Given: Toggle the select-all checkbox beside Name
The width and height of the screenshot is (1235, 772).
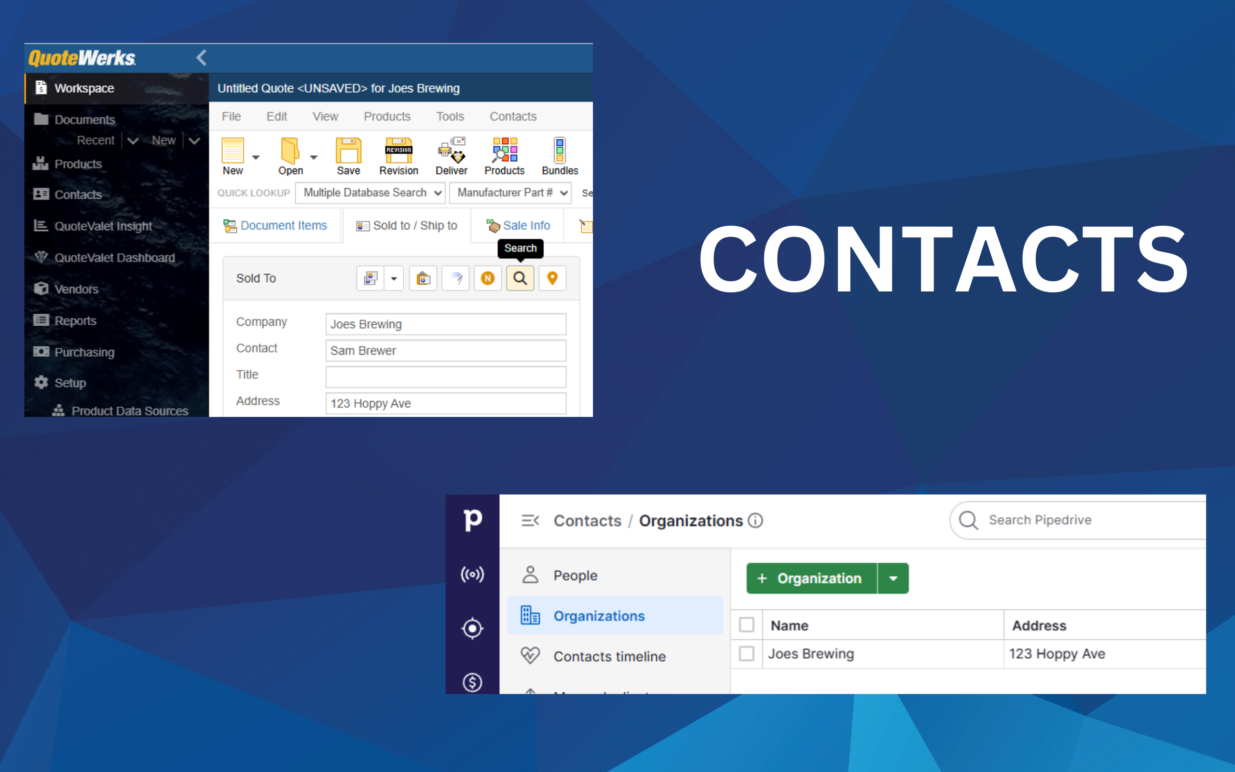Looking at the screenshot, I should point(746,625).
